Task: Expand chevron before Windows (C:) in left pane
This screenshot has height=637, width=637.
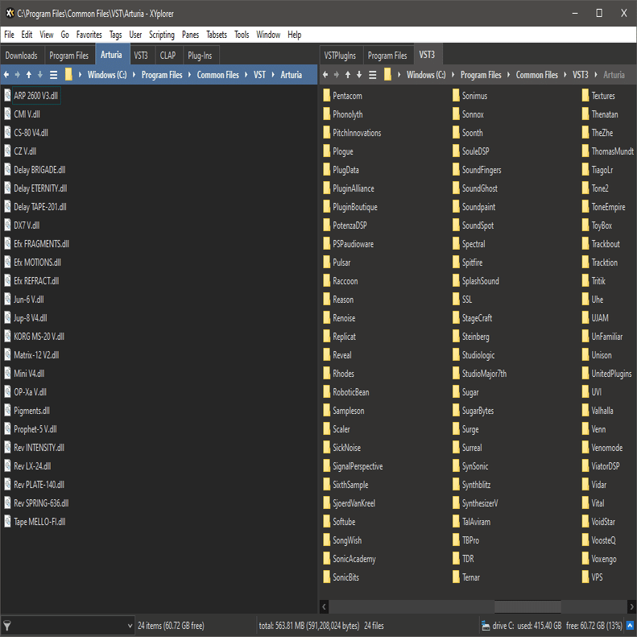Action: 80,75
